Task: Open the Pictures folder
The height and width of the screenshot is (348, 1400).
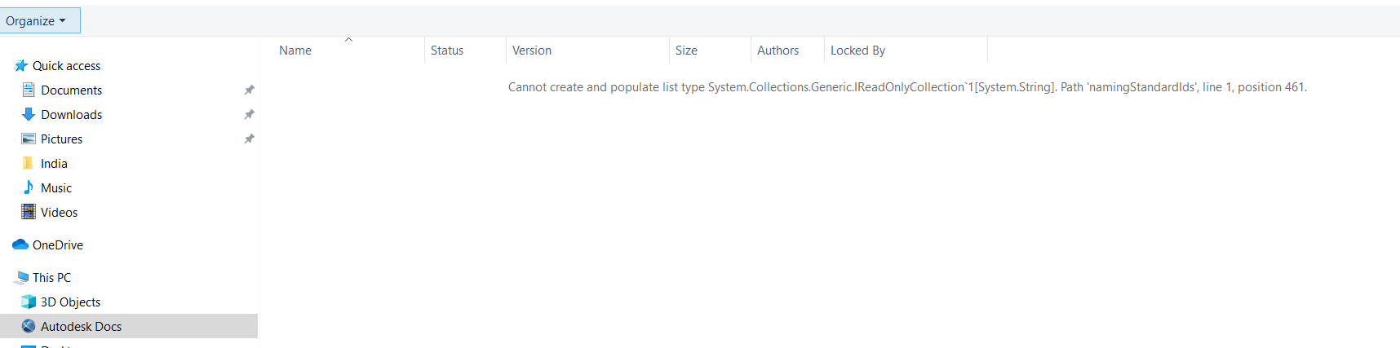Action: (x=61, y=139)
